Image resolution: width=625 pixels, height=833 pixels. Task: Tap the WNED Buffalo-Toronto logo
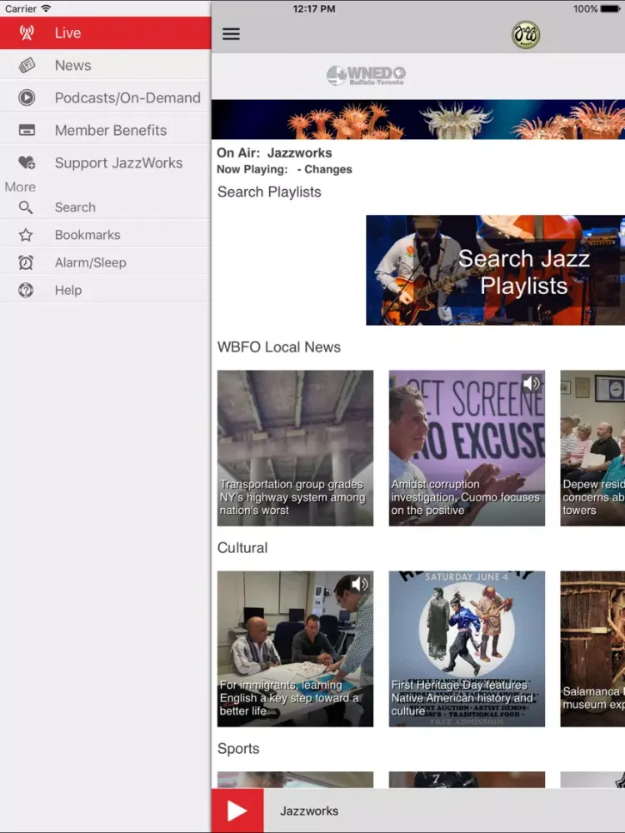[366, 75]
